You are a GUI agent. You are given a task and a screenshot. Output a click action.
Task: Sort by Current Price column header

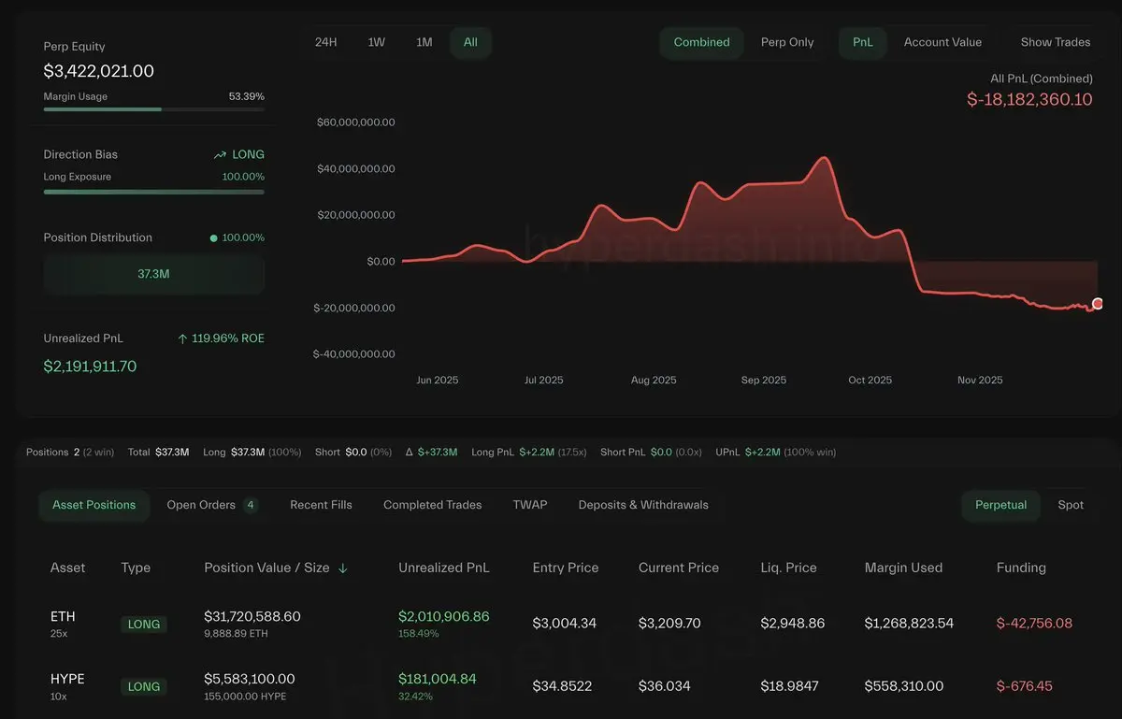point(679,568)
